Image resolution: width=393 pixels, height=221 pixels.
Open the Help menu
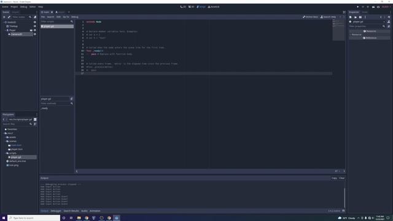(x=41, y=7)
